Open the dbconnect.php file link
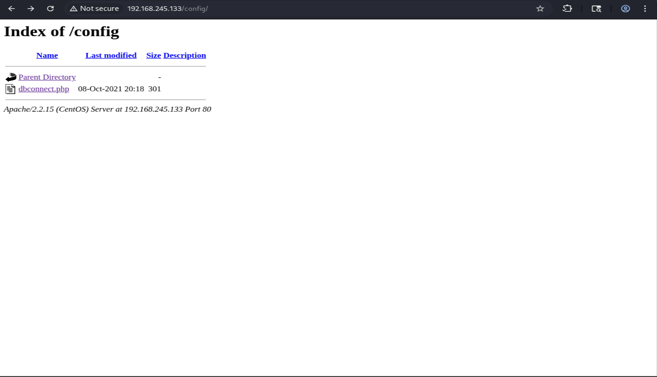657x377 pixels. pyautogui.click(x=44, y=89)
